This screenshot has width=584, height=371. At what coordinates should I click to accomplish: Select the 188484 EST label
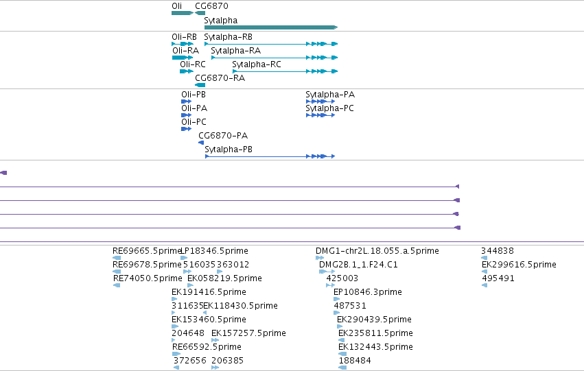(x=355, y=361)
